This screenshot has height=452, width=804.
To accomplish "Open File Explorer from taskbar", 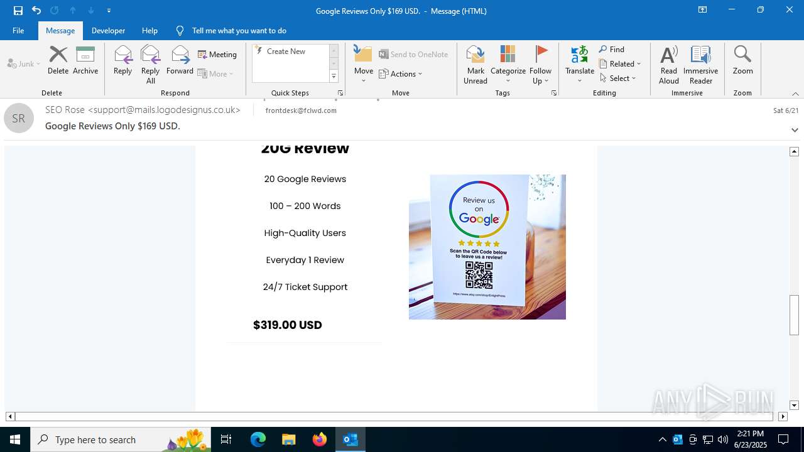I will (x=288, y=439).
